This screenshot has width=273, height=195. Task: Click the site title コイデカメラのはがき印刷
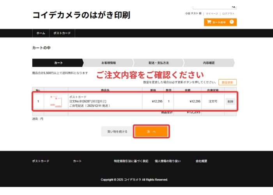pos(81,15)
